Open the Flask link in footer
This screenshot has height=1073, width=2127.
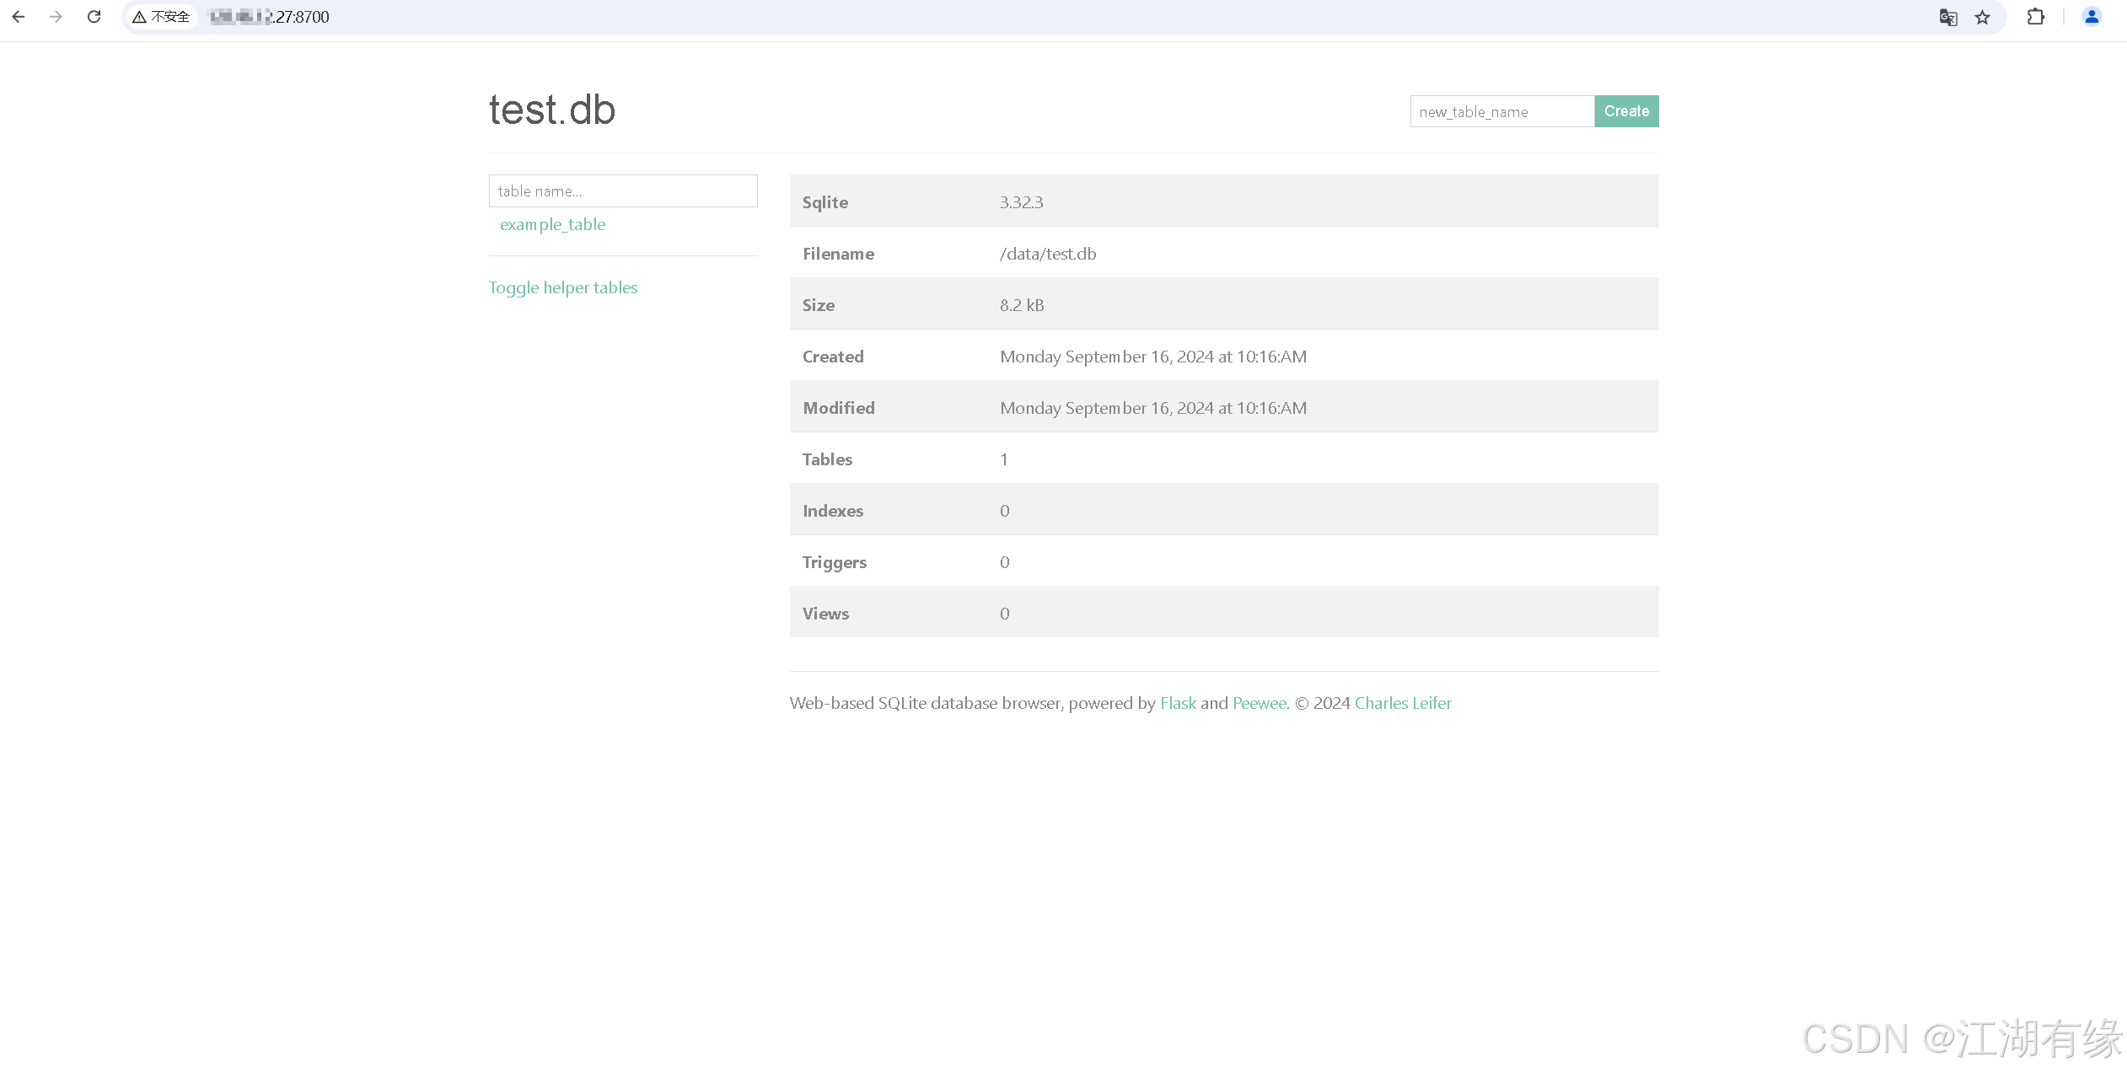point(1178,703)
